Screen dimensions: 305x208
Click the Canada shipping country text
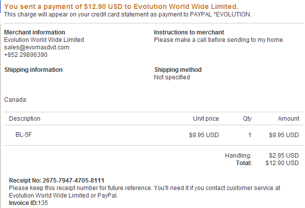(15, 100)
